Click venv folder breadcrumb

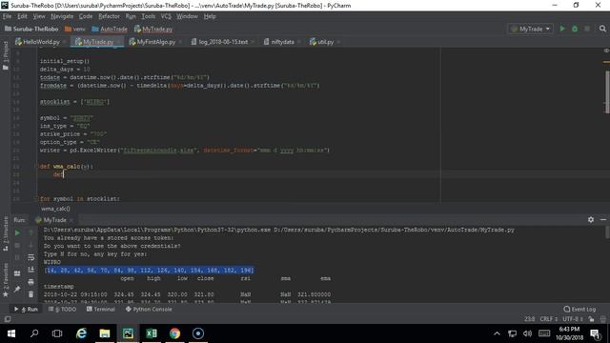(x=74, y=29)
